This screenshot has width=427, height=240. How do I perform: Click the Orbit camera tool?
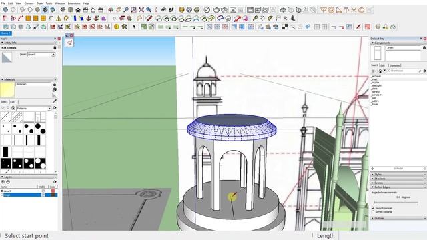click(111, 10)
